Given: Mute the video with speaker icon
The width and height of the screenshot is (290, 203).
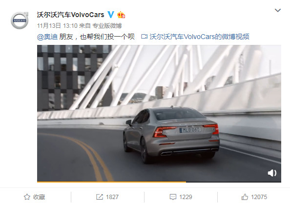Looking at the screenshot, I should 272,173.
